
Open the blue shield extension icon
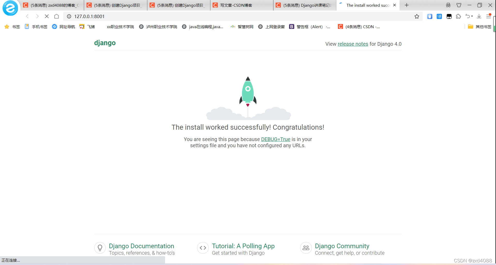coord(430,16)
